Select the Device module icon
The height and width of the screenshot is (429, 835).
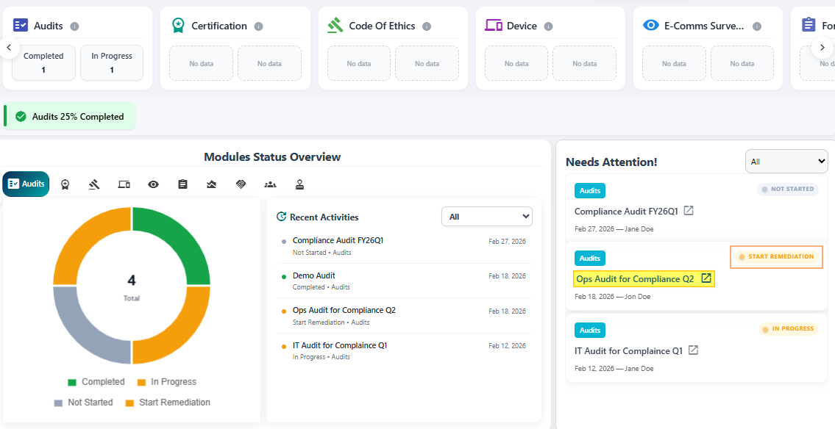pyautogui.click(x=124, y=184)
